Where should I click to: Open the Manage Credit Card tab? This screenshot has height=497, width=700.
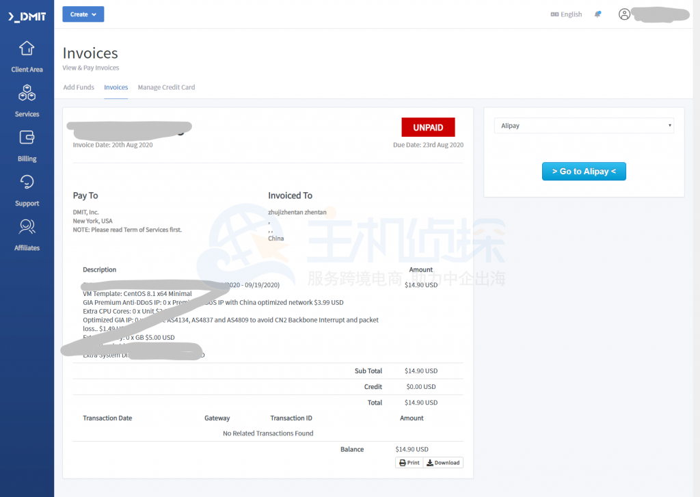coord(166,87)
